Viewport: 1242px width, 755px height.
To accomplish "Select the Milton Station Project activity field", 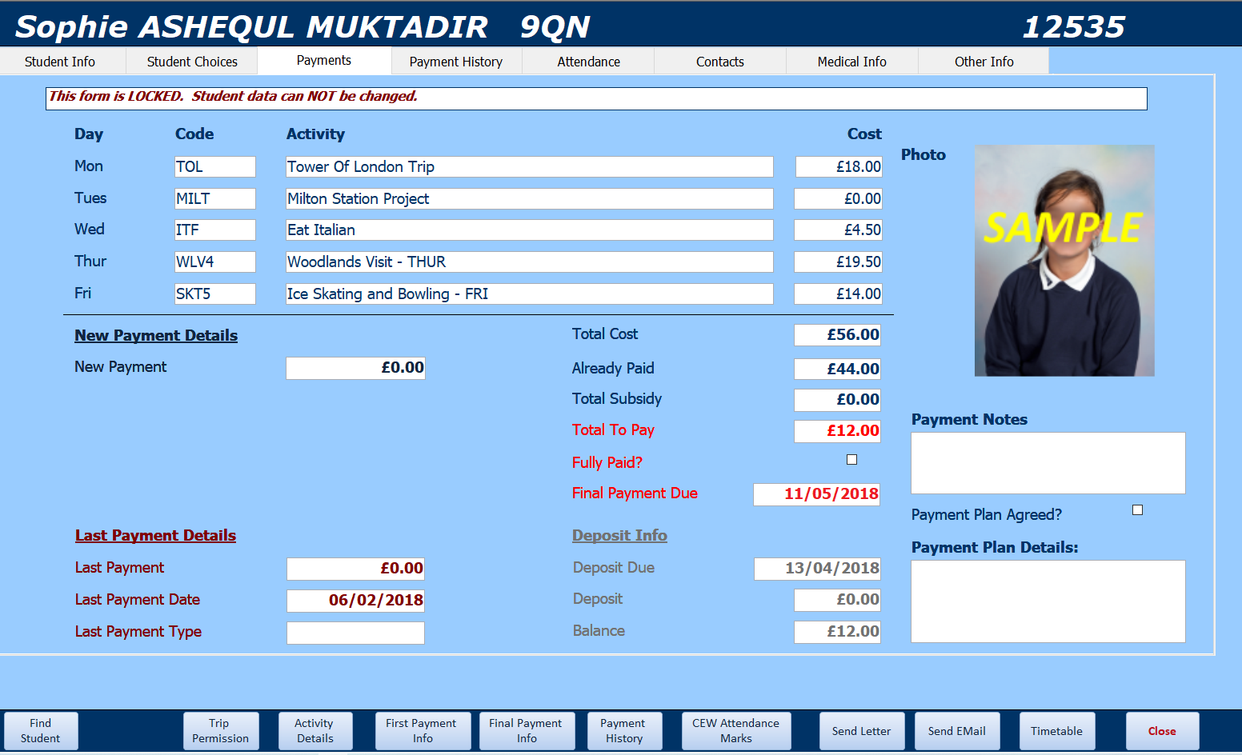I will pos(530,198).
